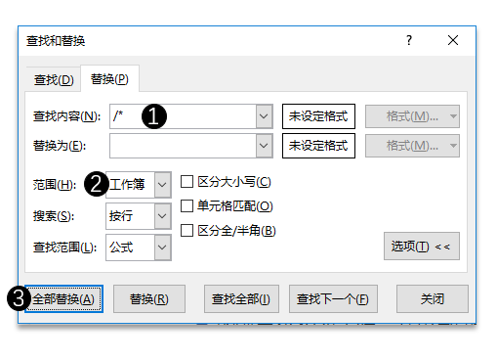The width and height of the screenshot is (497, 360).
Task: Switch to the 查找(D) tab
Action: coord(54,79)
